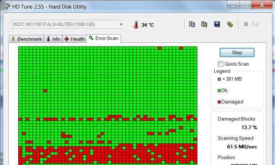This screenshot has height=165, width=275.
Task: Click the red cross Health tab icon
Action: pos(67,39)
